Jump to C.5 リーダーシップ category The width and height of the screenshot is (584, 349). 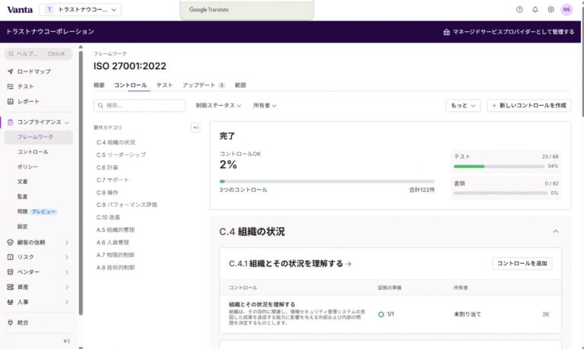[x=121, y=154]
